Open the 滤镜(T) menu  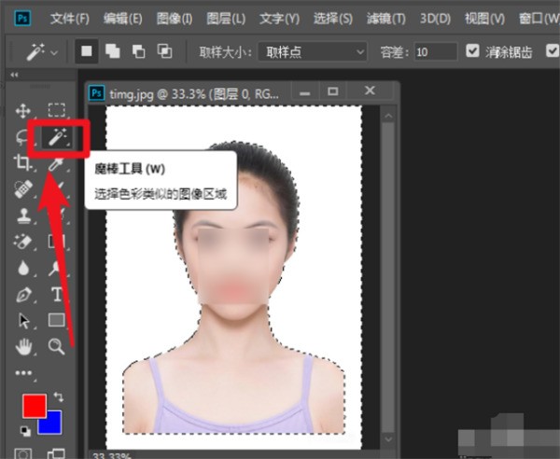tap(386, 18)
